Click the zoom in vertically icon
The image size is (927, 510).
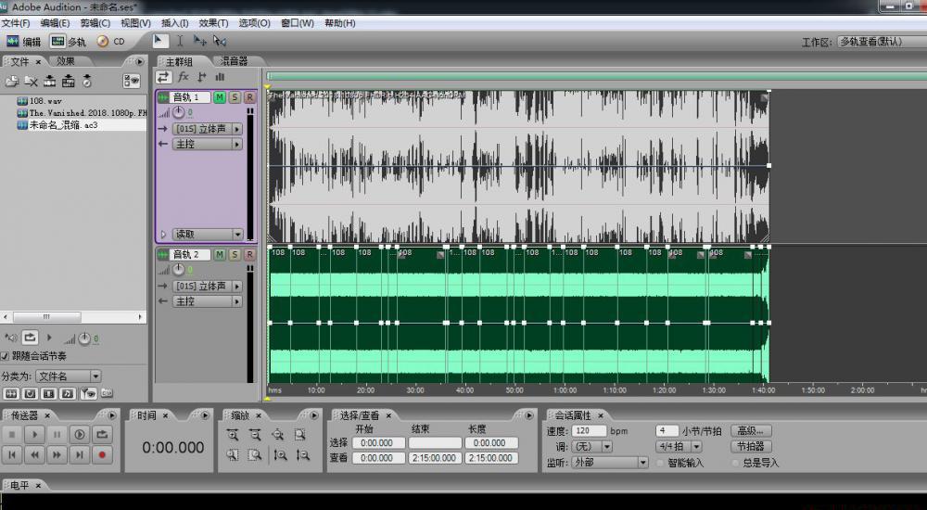(280, 455)
